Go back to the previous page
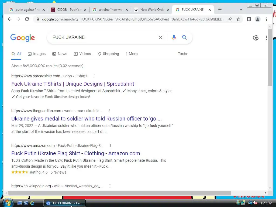This screenshot has height=207, width=276. tap(10, 19)
